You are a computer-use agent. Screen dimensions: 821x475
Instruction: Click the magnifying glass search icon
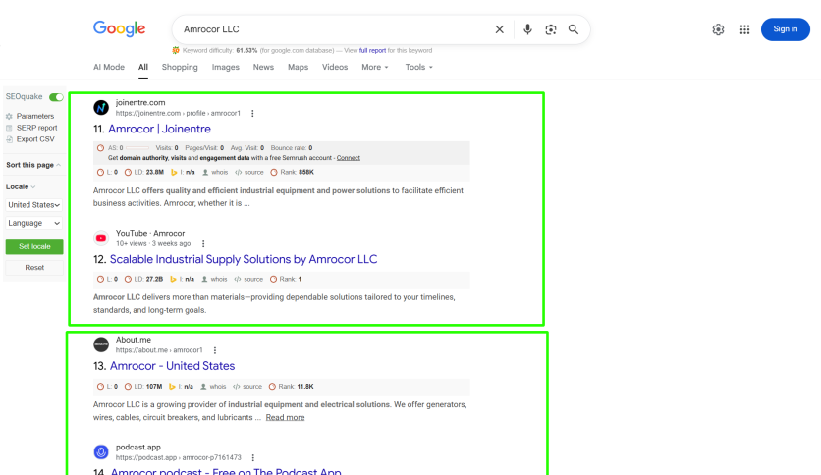[574, 29]
